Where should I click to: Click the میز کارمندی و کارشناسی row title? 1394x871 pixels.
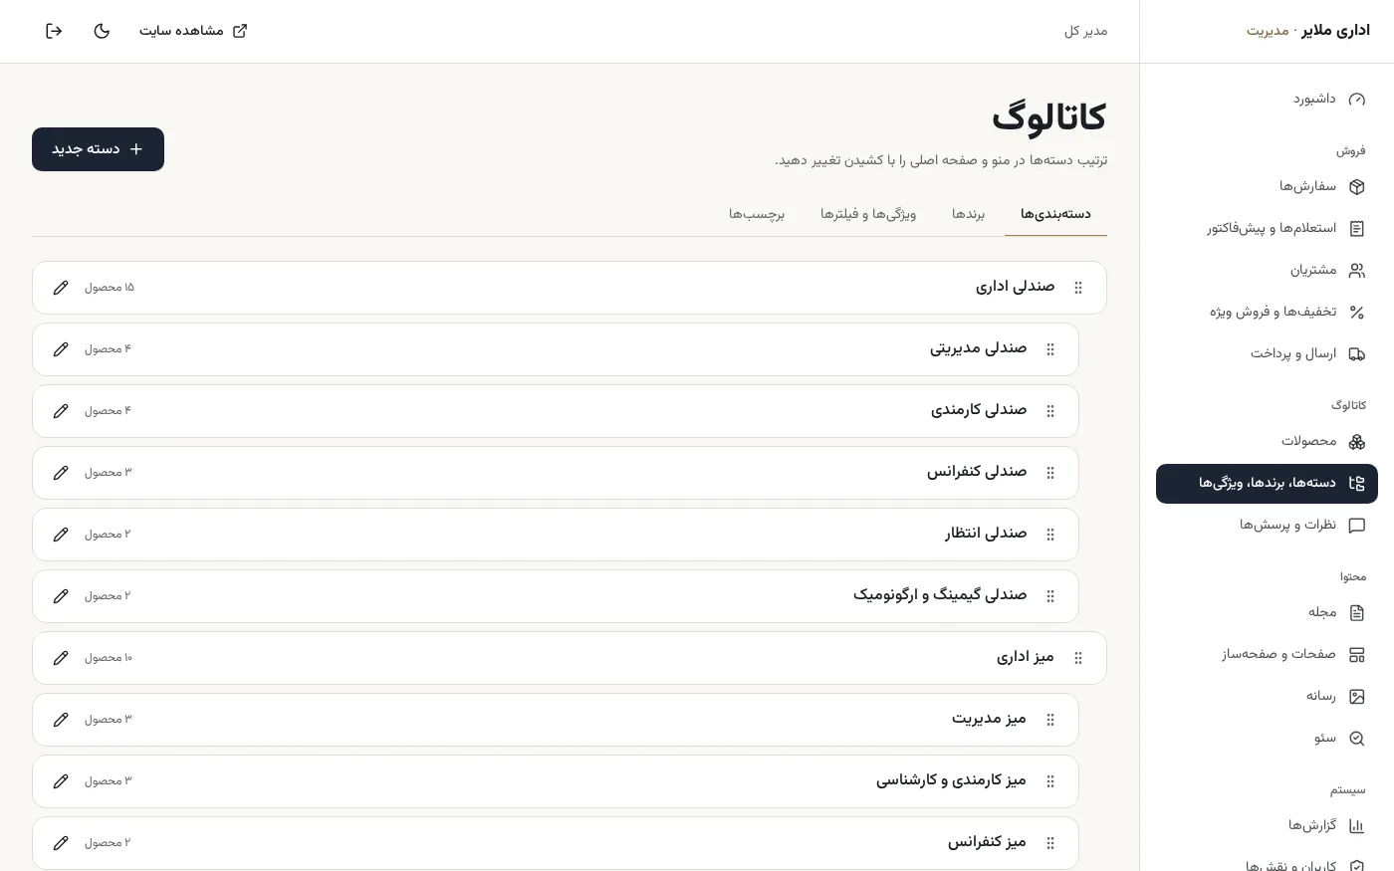pyautogui.click(x=951, y=780)
